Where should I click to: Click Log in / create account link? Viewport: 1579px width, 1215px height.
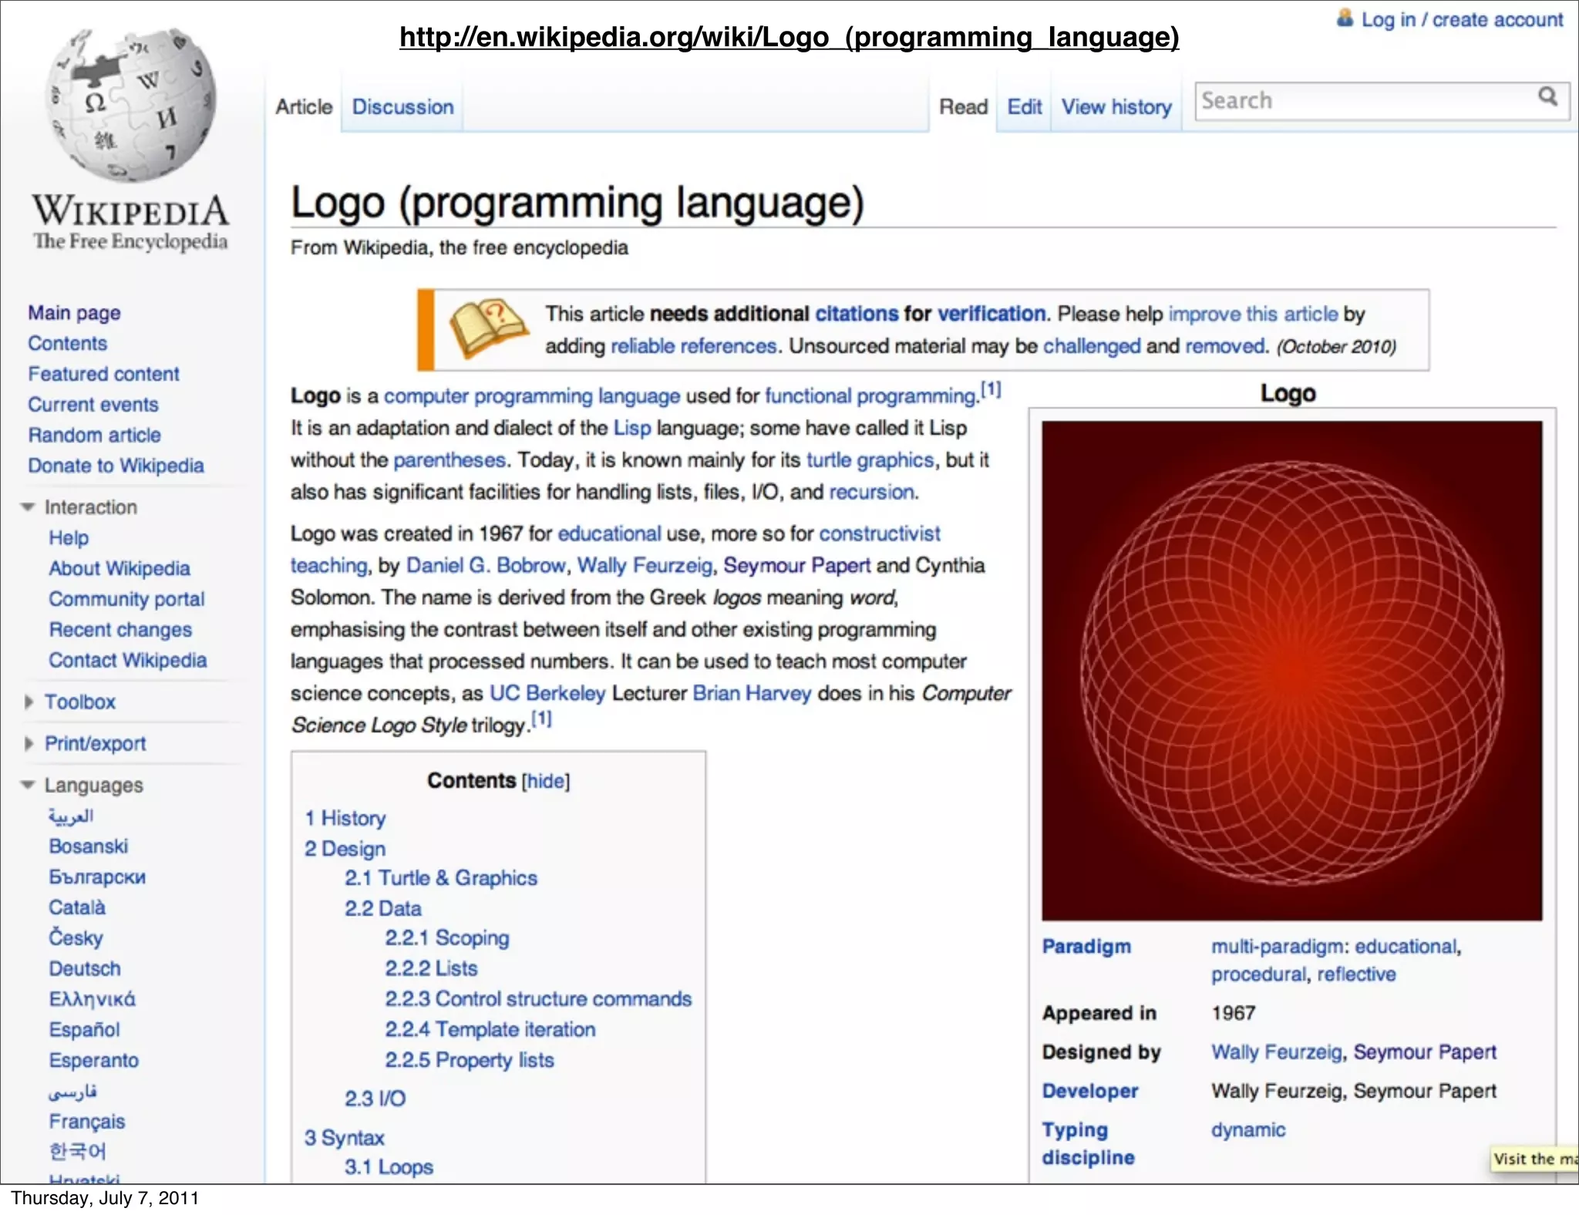(x=1462, y=19)
